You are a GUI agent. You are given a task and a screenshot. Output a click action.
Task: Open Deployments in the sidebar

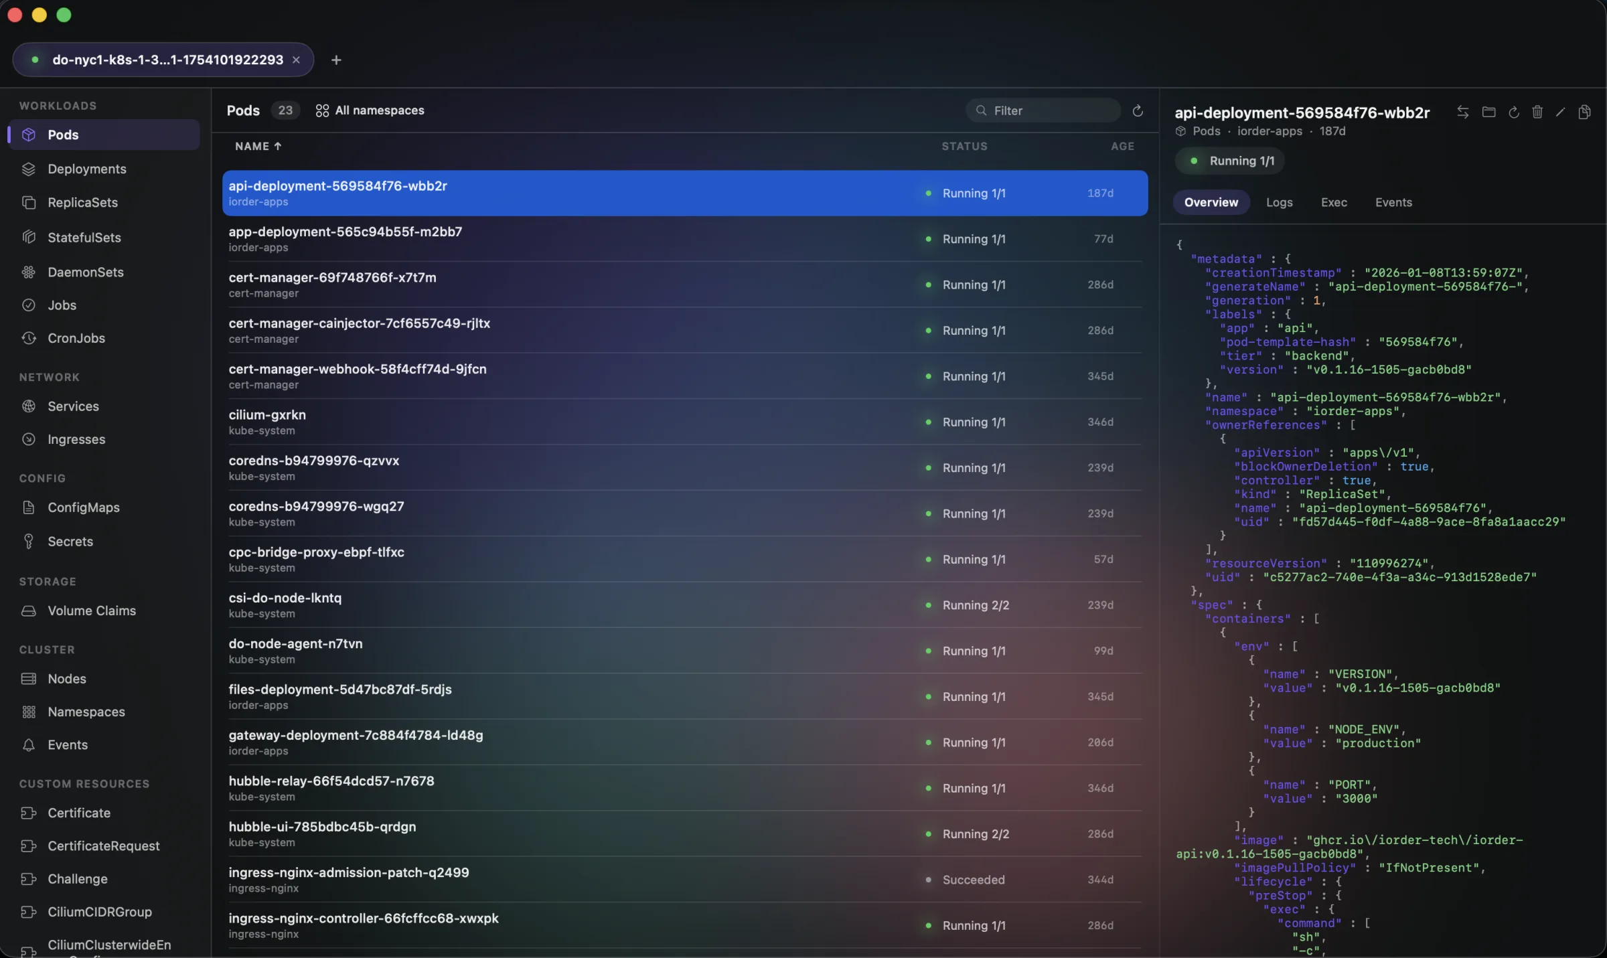(104, 169)
